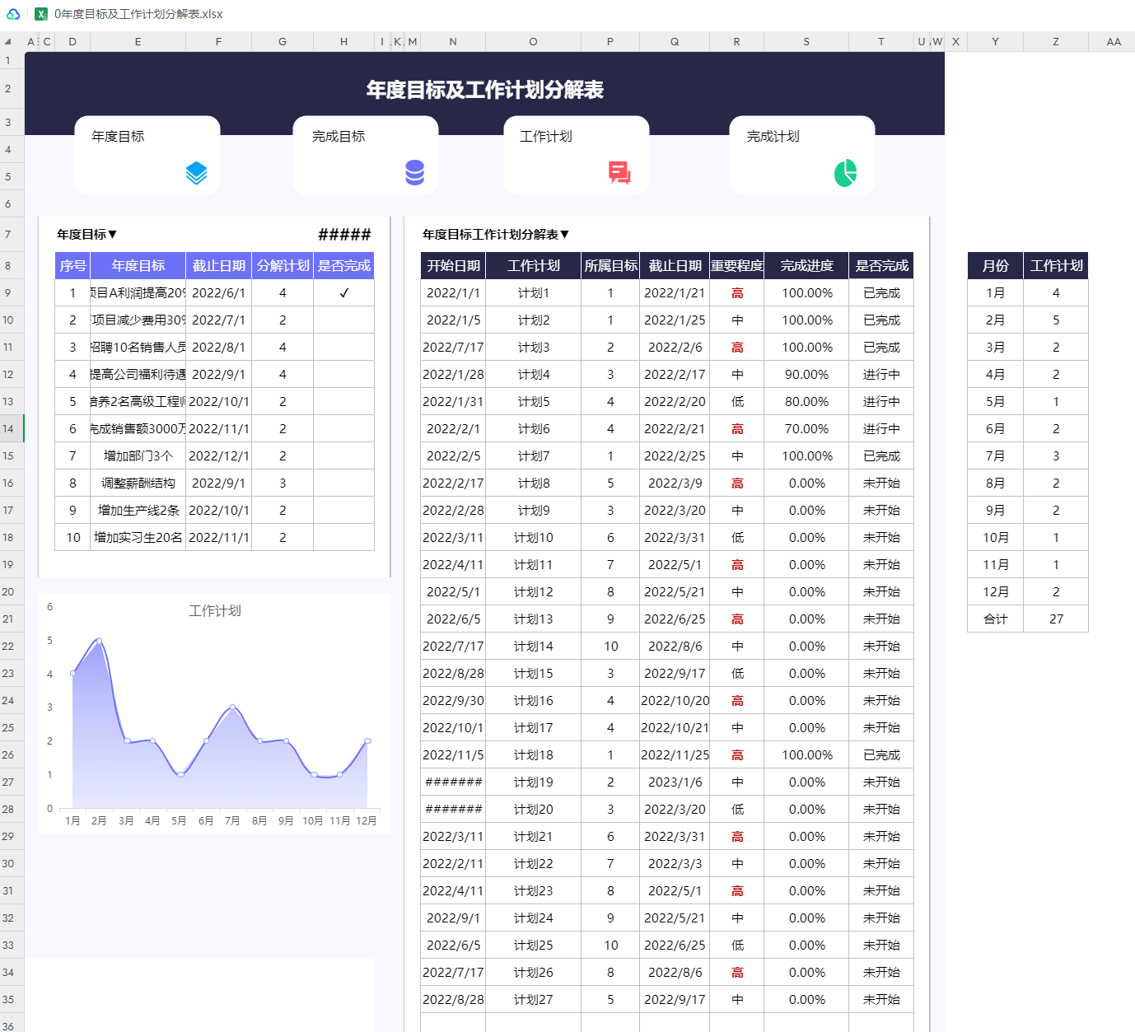Click the red chat icon in 工作计划 card

click(619, 172)
